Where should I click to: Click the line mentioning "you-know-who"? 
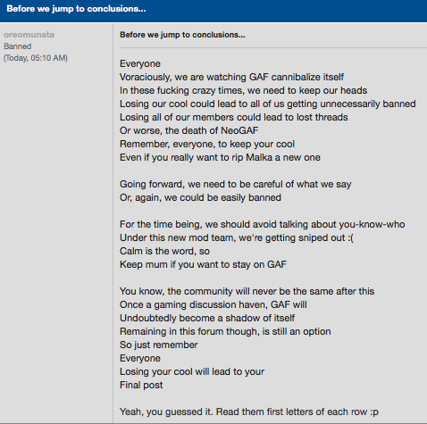coord(262,224)
